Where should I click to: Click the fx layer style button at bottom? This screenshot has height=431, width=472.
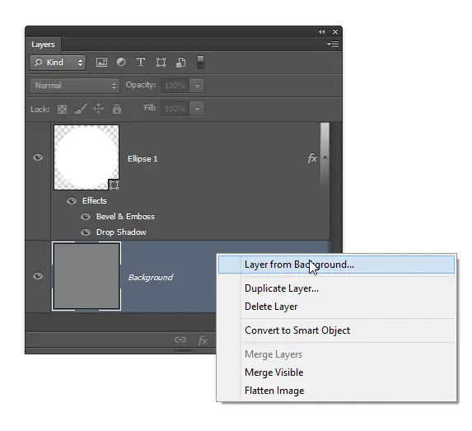pos(203,340)
